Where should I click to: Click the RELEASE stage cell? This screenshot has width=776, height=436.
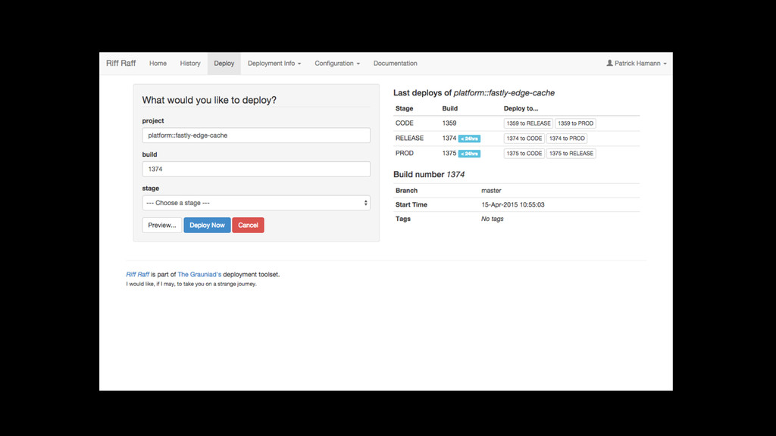click(x=409, y=138)
